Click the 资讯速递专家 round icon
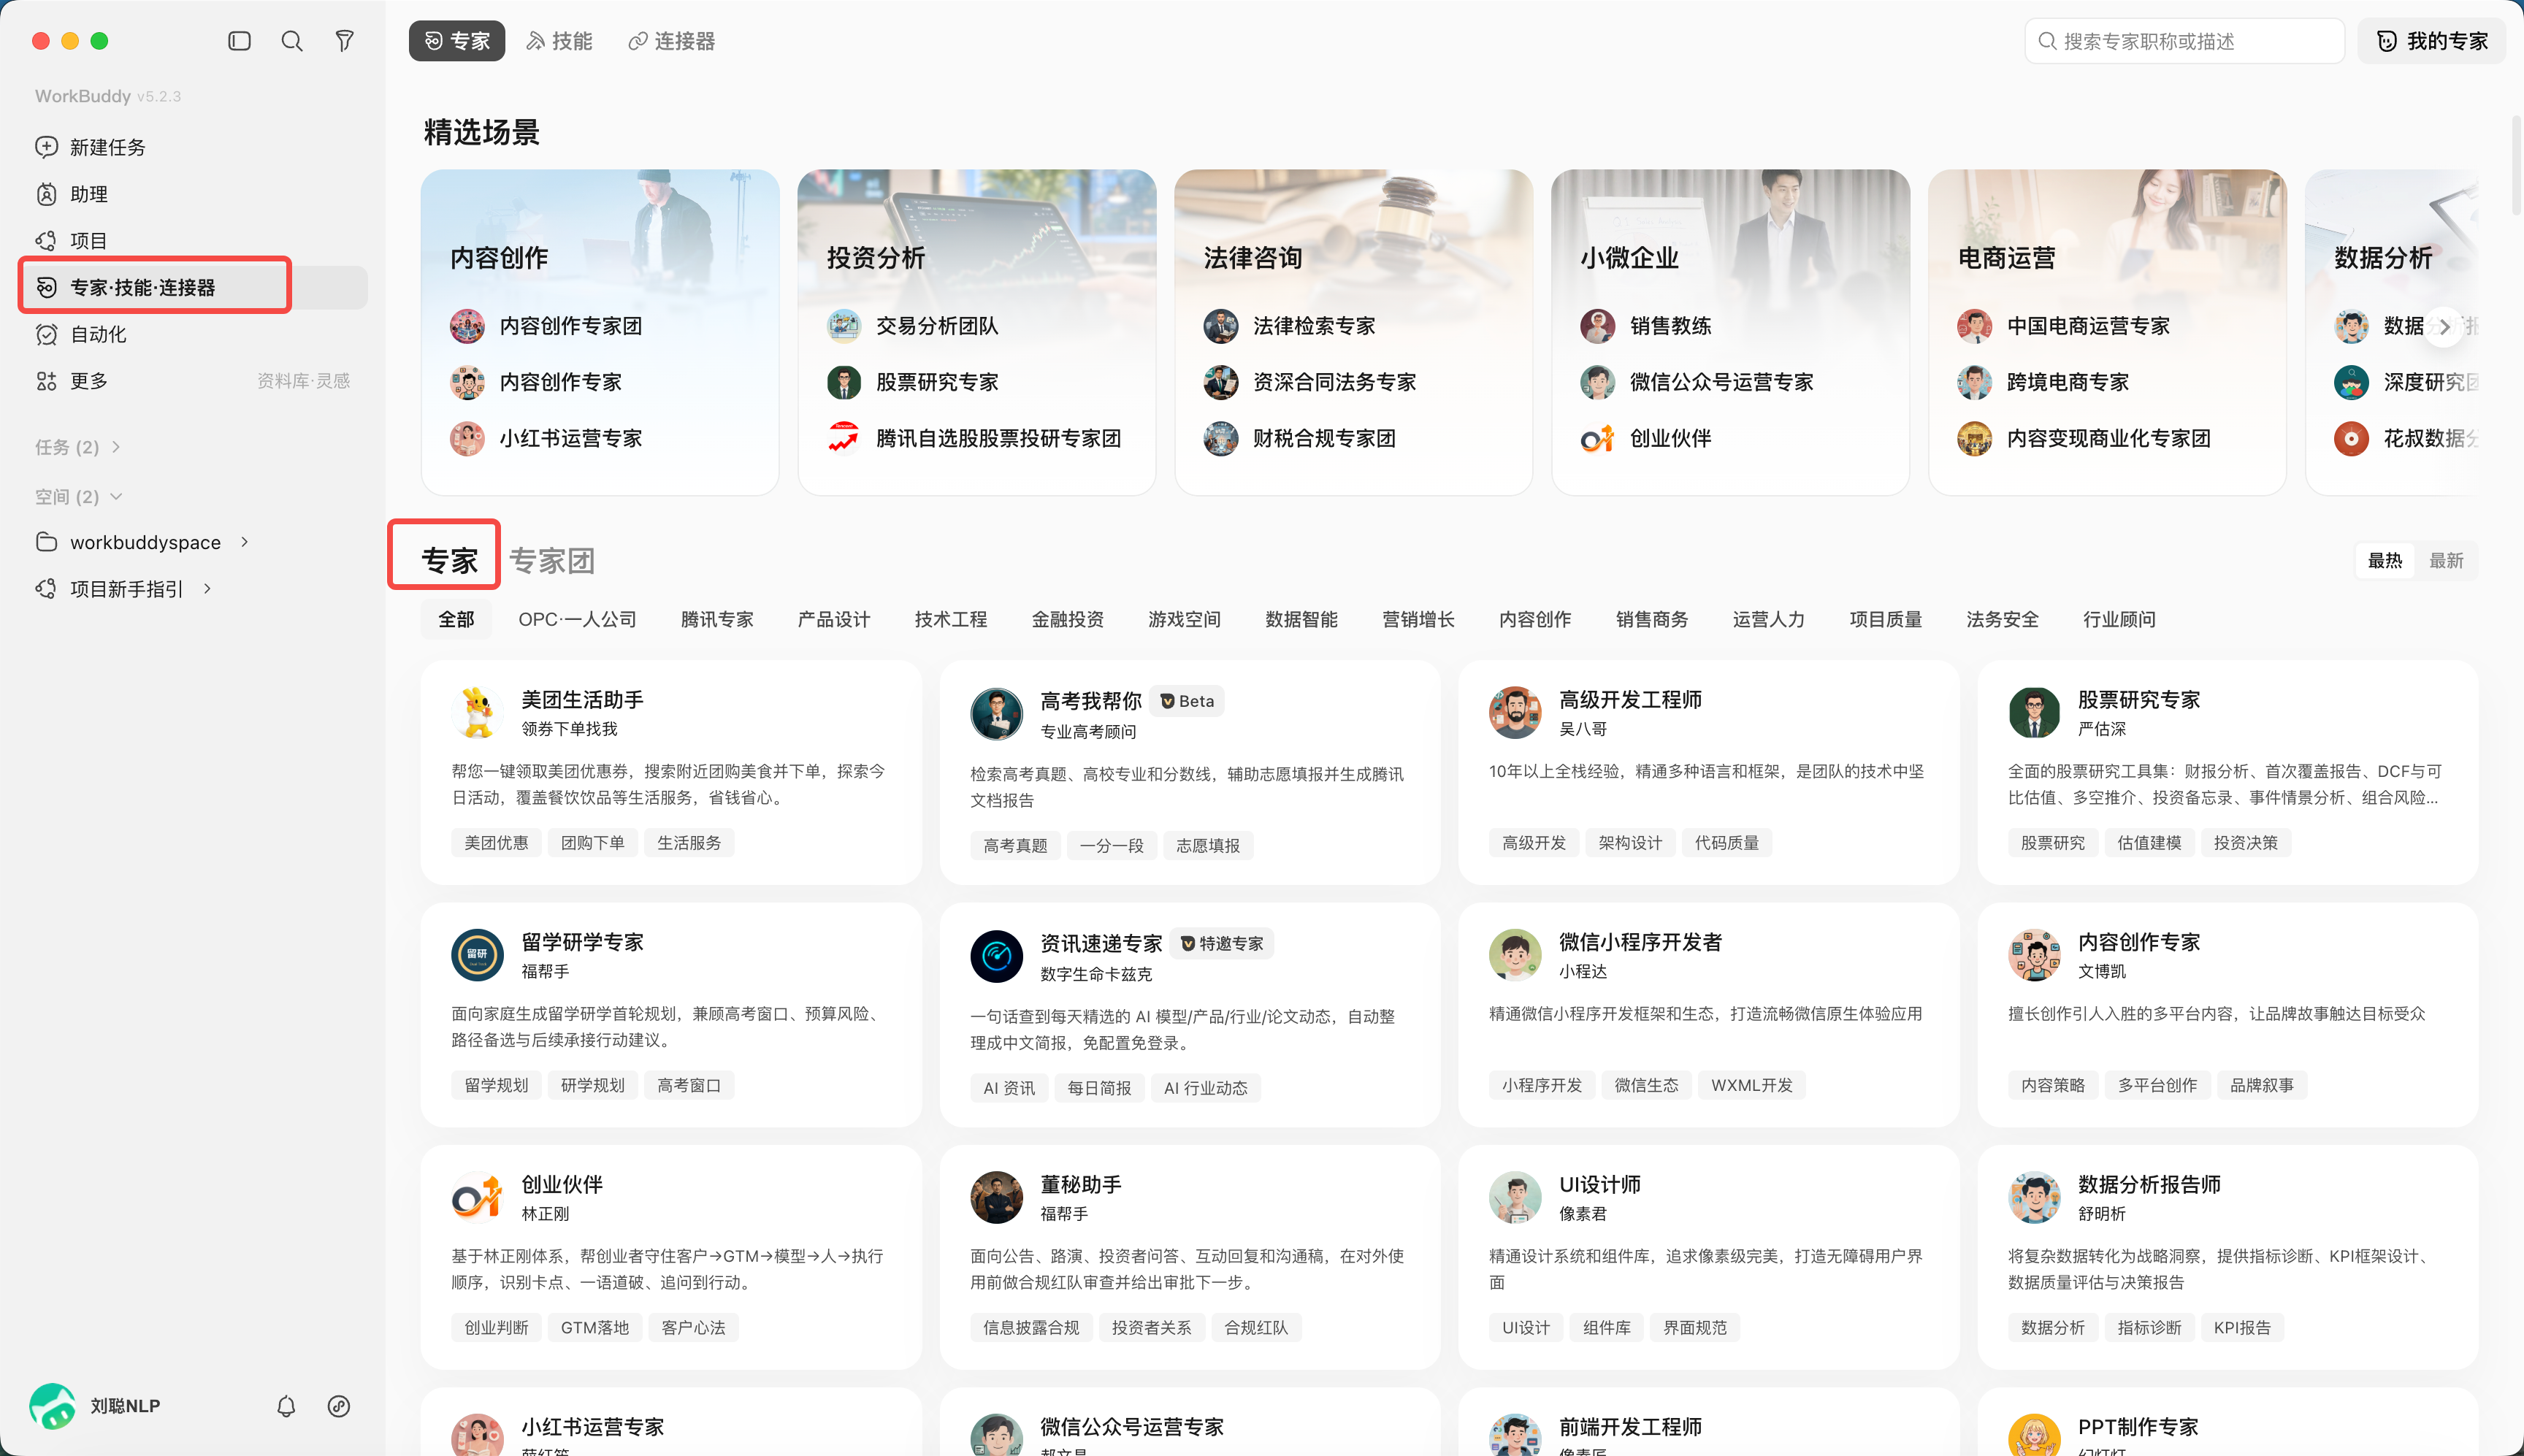The width and height of the screenshot is (2524, 1456). (x=996, y=956)
